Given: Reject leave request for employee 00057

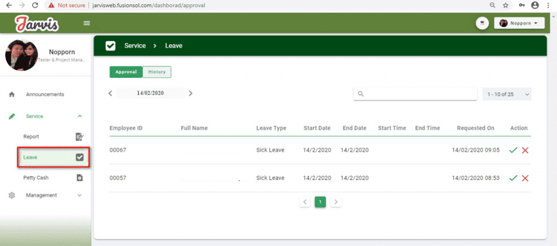Looking at the screenshot, I should 525,178.
